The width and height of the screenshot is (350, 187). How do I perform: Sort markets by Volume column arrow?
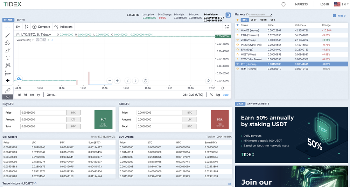click(x=305, y=26)
